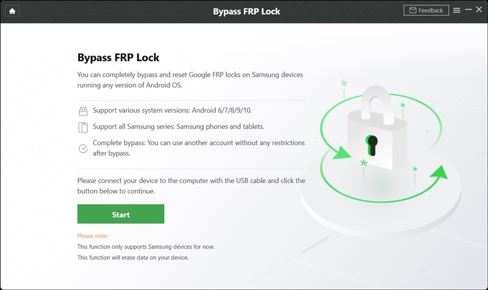
Task: Close the Bypass FRP Lock window
Action: coord(479,10)
